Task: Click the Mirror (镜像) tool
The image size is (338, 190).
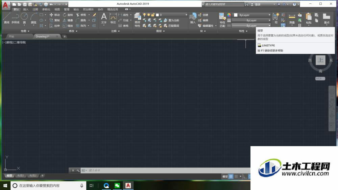Action: pos(68,20)
